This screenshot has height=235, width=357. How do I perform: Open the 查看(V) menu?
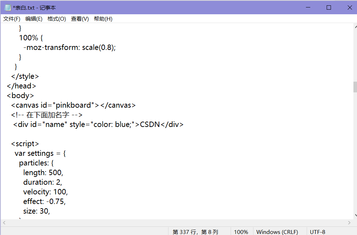[x=80, y=19]
